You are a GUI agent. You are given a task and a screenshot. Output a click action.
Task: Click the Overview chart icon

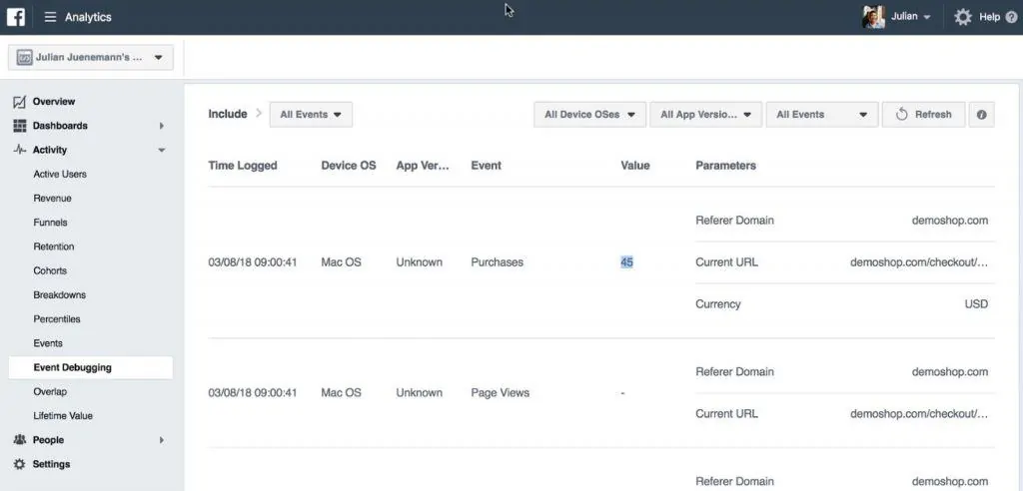click(x=20, y=102)
